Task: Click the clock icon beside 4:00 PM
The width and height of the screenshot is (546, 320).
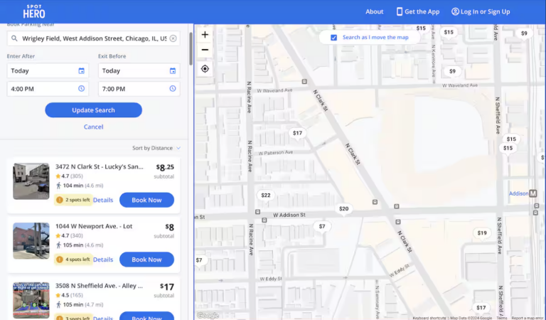Action: tap(81, 88)
